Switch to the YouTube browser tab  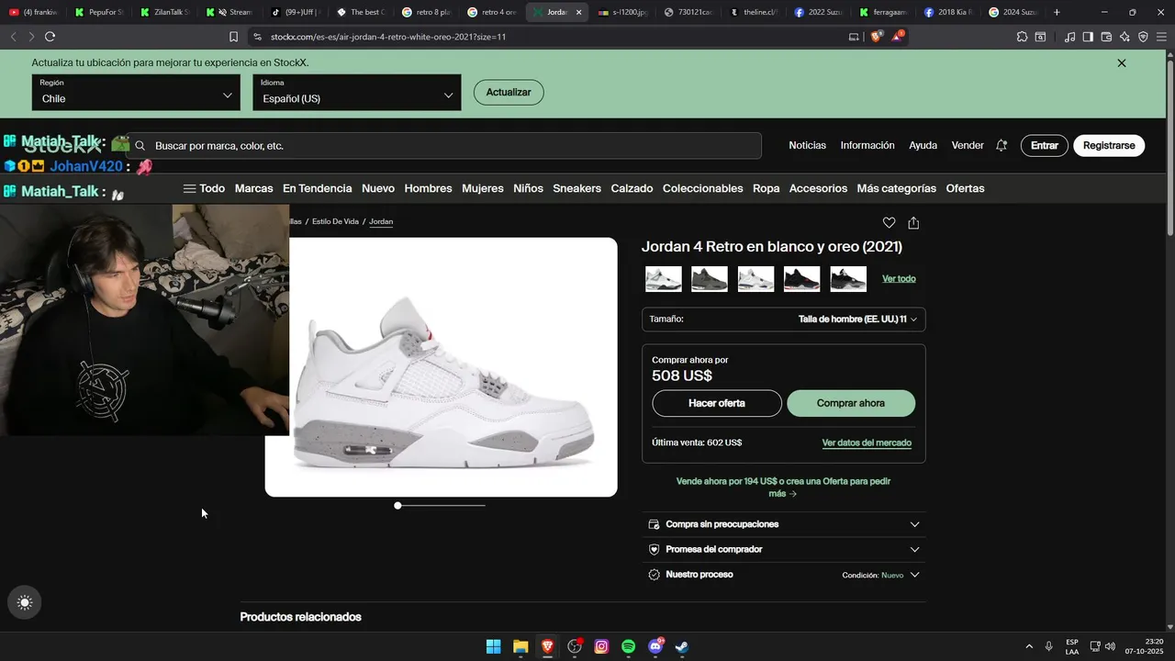33,12
